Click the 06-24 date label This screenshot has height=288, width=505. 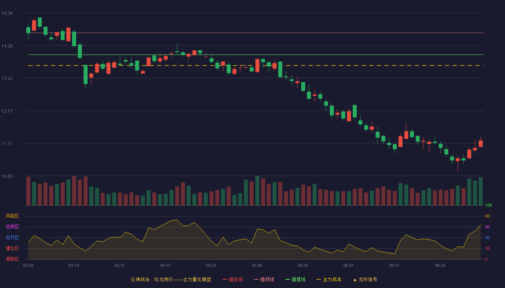440,265
